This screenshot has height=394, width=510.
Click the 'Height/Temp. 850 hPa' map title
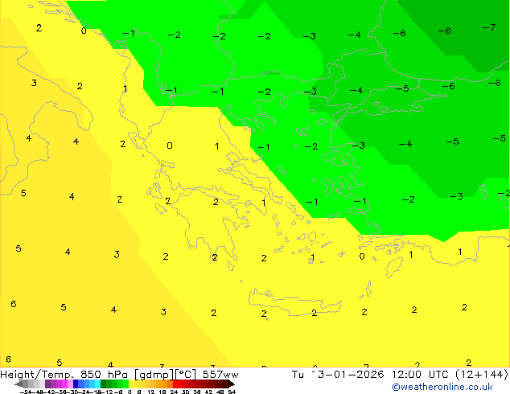[64, 375]
